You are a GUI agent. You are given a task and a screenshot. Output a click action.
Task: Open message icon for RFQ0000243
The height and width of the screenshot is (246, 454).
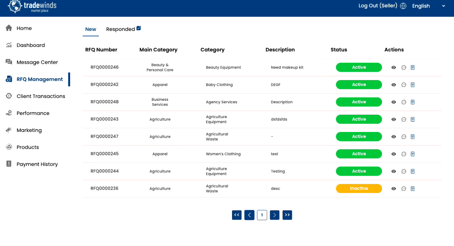pyautogui.click(x=404, y=119)
